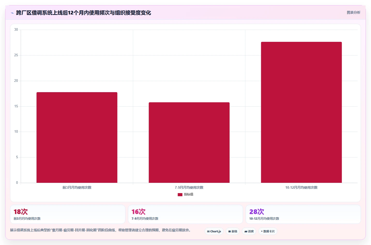Click the y-axis value 5
The width and height of the screenshot is (371, 245).
click(x=17, y=157)
